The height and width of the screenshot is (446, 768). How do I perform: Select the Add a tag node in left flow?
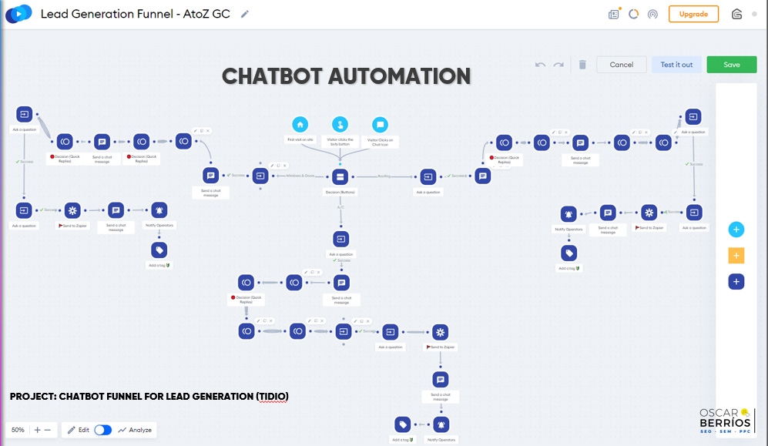coord(159,250)
